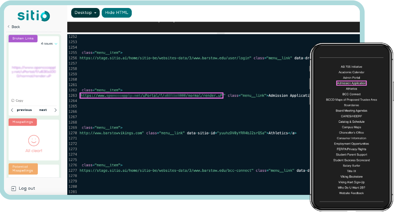Open the Misspellings tab

coord(23,122)
